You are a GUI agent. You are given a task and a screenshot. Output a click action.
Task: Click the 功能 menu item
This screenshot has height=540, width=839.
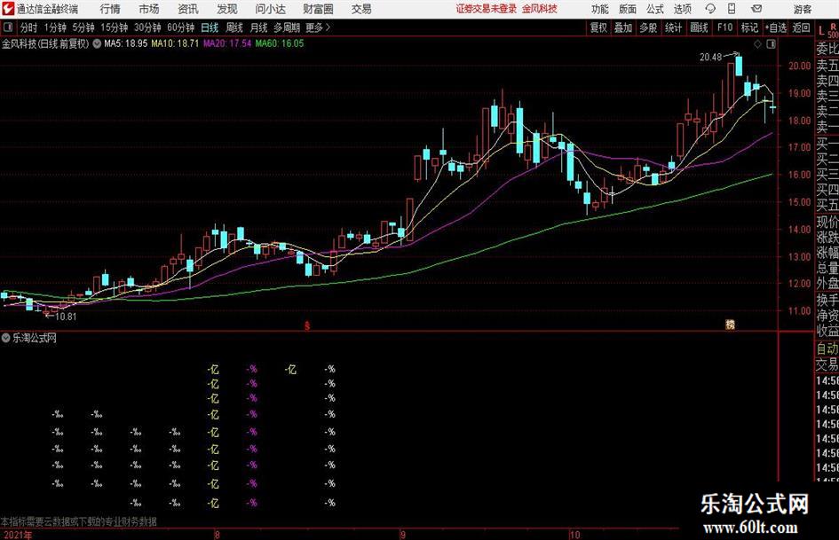(600, 9)
